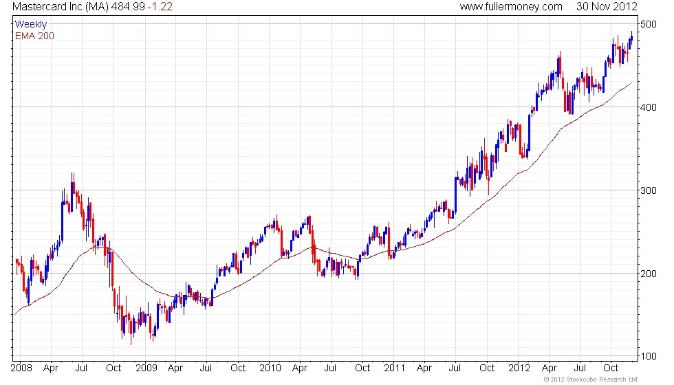Click the 'Jul' label after 2011

[x=455, y=368]
